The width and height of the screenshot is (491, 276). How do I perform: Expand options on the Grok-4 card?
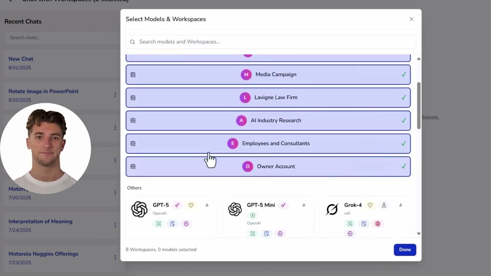click(400, 205)
